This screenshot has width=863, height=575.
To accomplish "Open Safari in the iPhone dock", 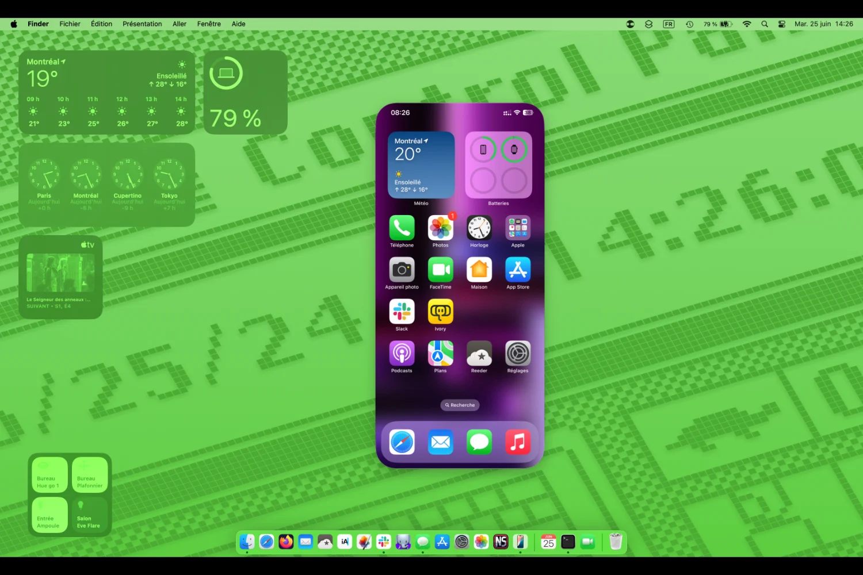I will coord(402,442).
